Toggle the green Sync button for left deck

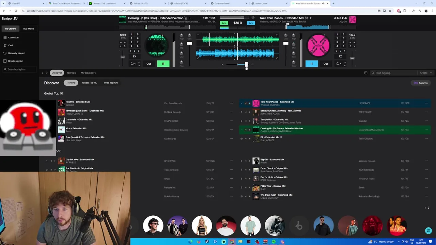pyautogui.click(x=224, y=23)
